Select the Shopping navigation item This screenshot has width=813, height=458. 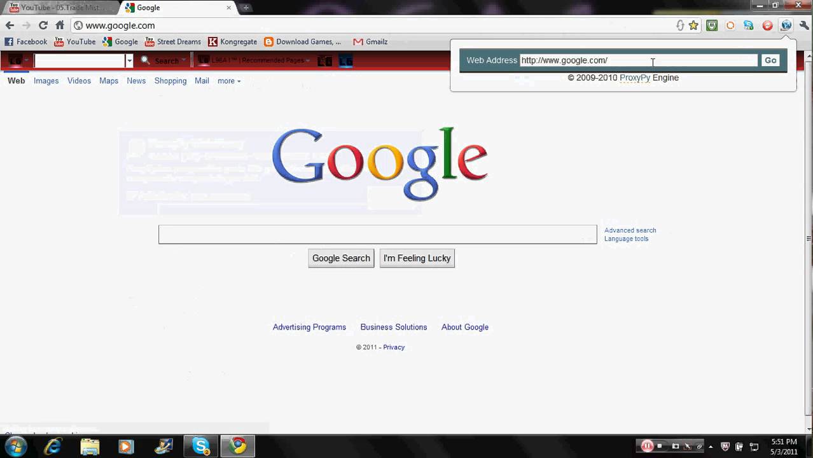pos(170,81)
